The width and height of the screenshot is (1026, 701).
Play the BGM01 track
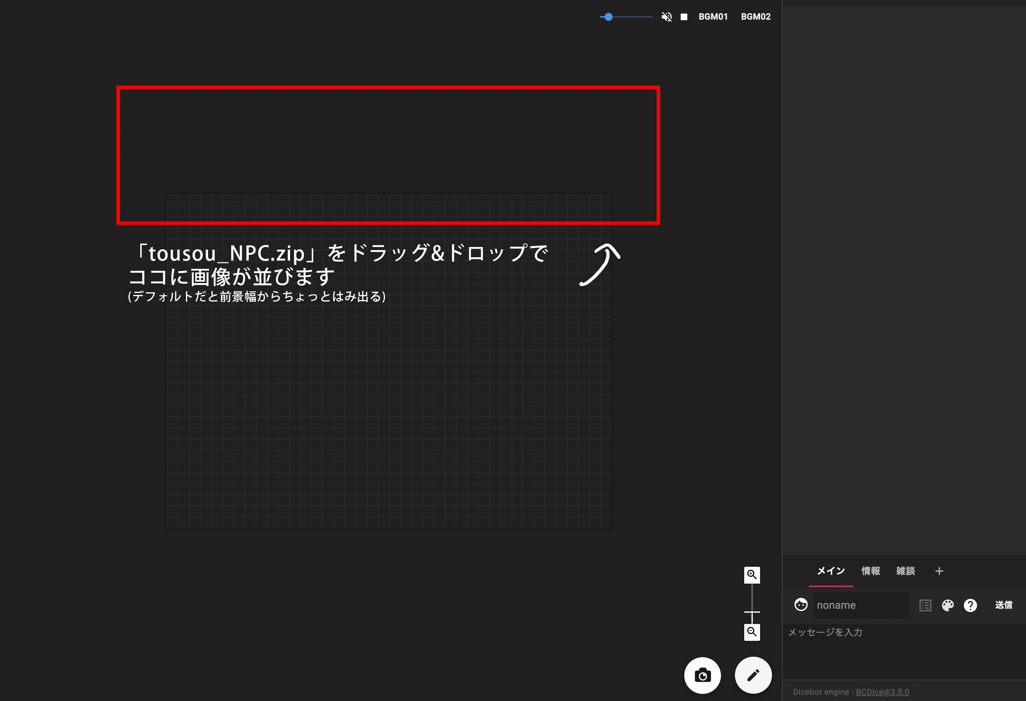(x=713, y=16)
